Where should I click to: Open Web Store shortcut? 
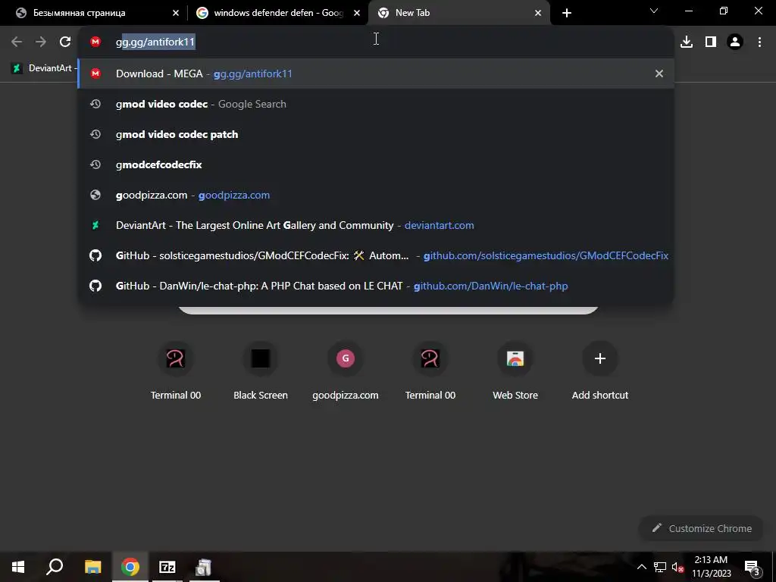point(515,371)
